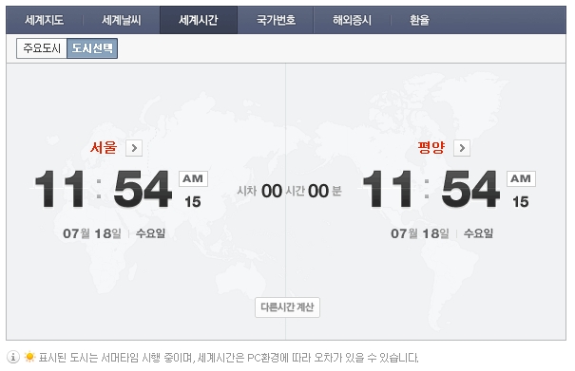
Task: Switch to the 세계날씨 tab
Action: 122,20
